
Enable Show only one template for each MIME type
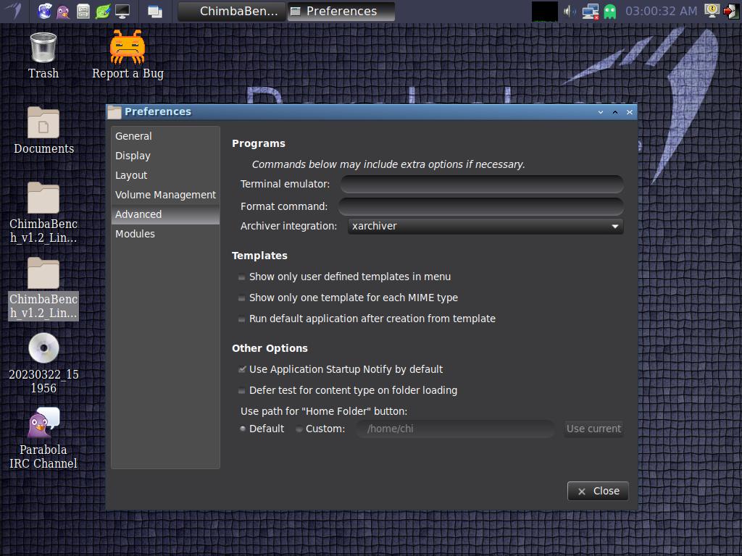click(349, 298)
